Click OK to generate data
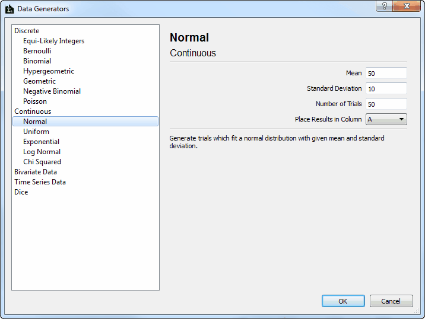This screenshot has height=319, width=425. click(343, 301)
